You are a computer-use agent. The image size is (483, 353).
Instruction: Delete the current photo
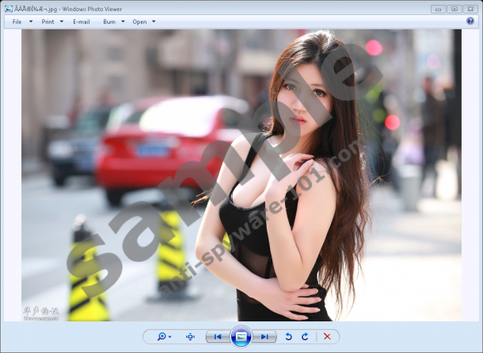(x=326, y=336)
